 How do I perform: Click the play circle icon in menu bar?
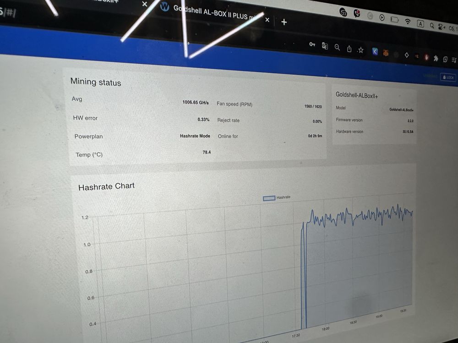(382, 17)
